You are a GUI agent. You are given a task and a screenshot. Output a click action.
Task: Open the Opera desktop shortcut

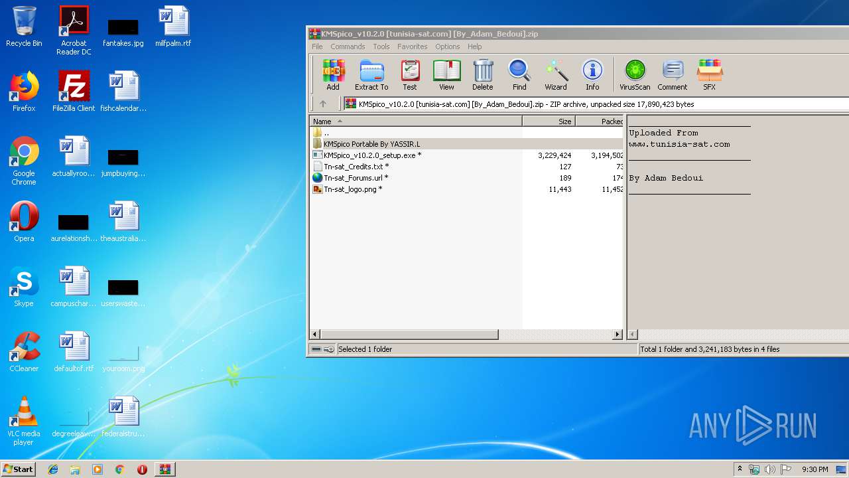point(24,222)
